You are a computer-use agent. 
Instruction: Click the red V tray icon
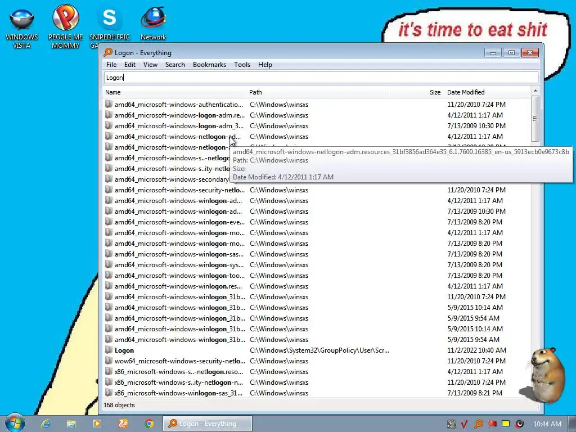click(x=464, y=424)
